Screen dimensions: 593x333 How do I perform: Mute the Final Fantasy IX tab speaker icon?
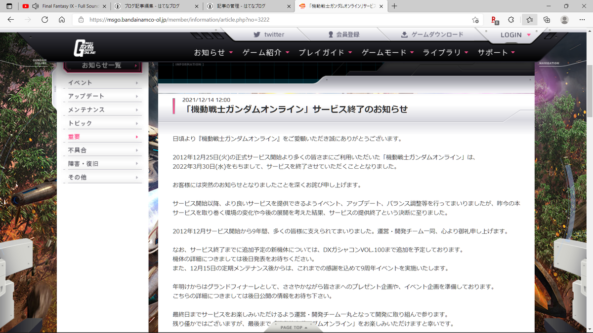(x=36, y=6)
